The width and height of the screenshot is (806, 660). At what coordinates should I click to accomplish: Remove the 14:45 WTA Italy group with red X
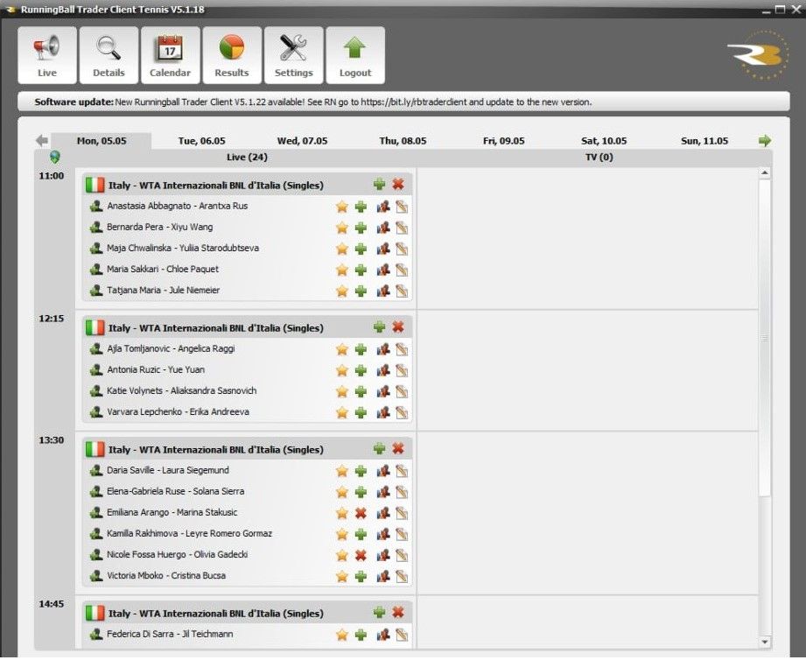point(398,612)
